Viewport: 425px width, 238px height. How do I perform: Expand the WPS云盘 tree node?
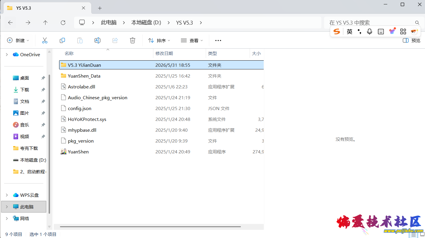[x=7, y=195]
